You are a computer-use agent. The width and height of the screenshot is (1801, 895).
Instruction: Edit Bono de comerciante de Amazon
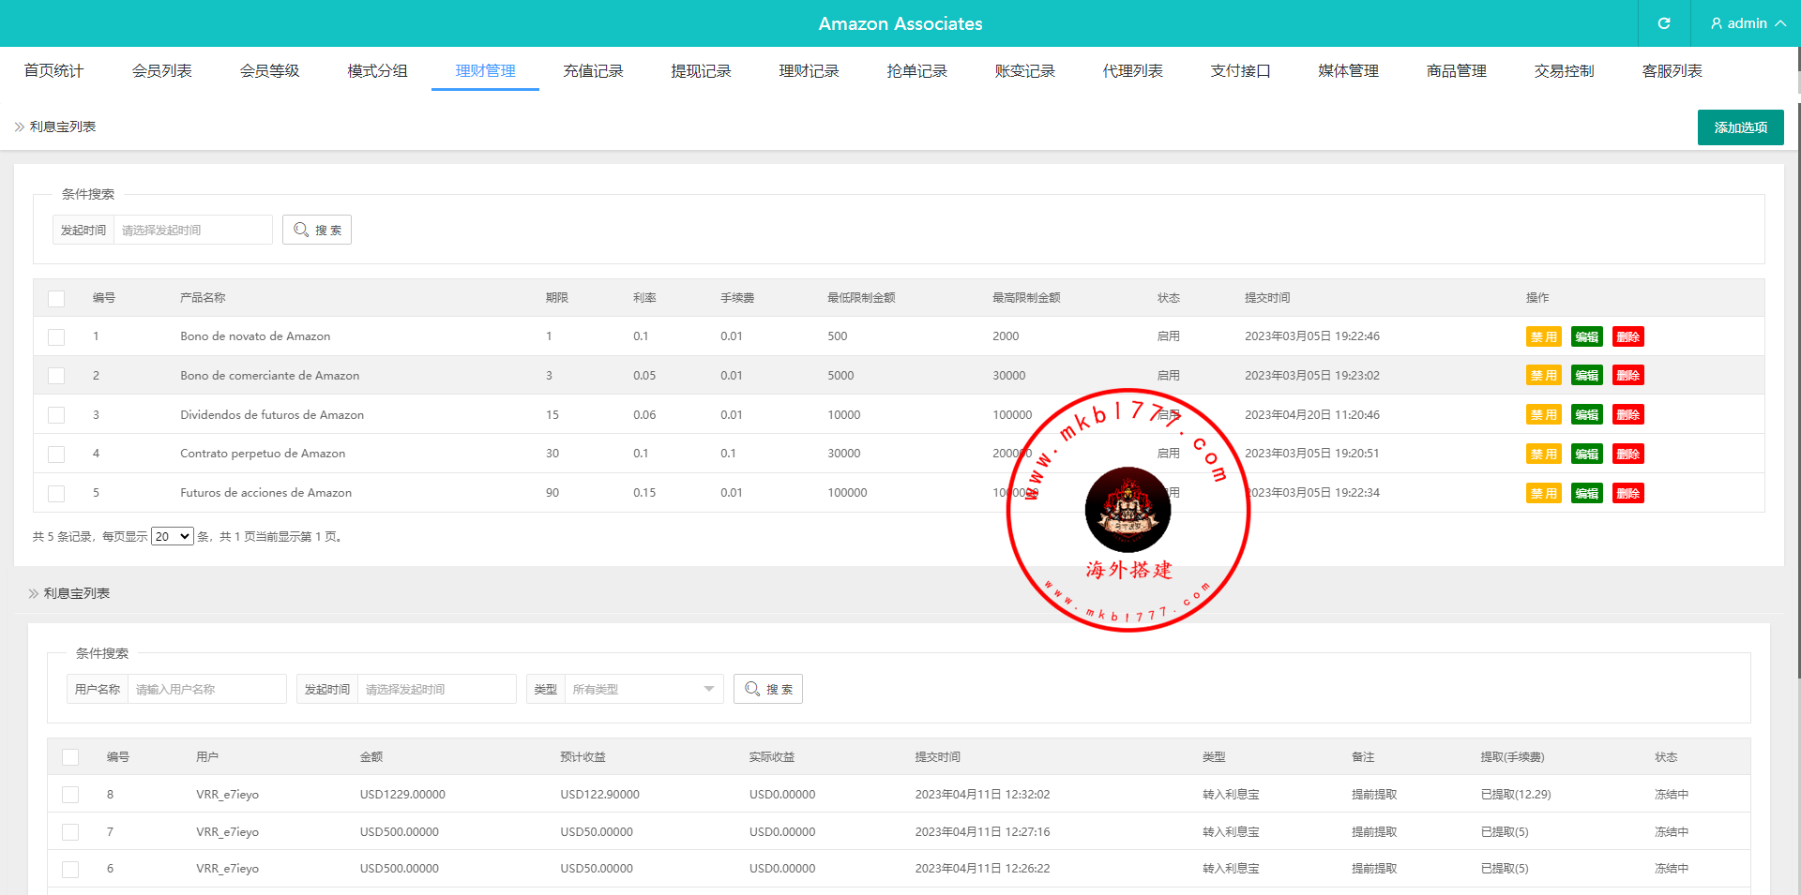[1586, 376]
